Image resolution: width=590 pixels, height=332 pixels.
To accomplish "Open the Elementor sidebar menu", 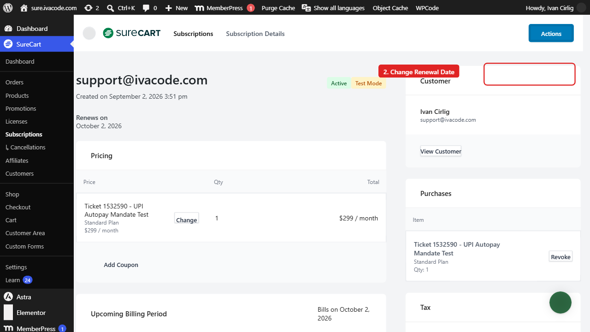I will (x=37, y=313).
